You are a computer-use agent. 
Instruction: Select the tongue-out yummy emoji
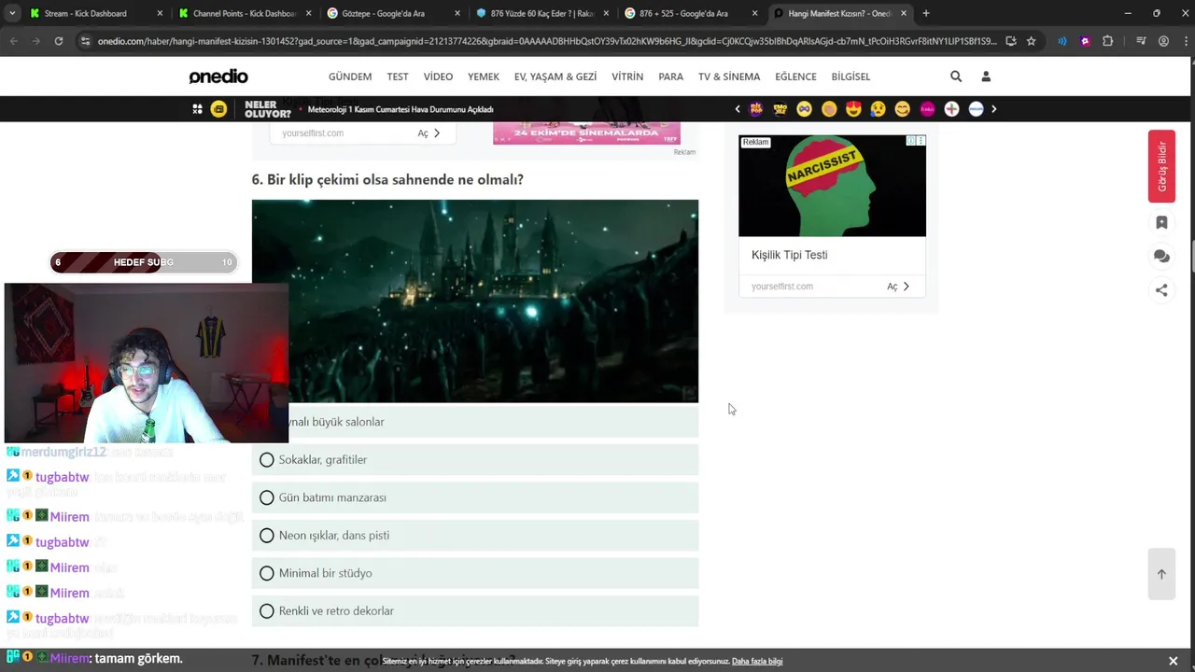point(902,109)
